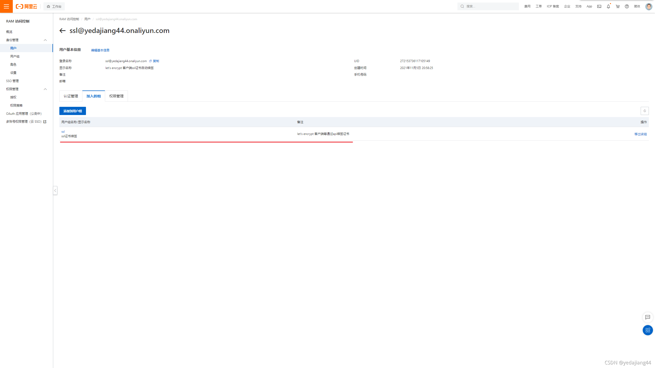Image resolution: width=655 pixels, height=368 pixels.
Task: Click the back arrow beside username
Action: click(62, 31)
